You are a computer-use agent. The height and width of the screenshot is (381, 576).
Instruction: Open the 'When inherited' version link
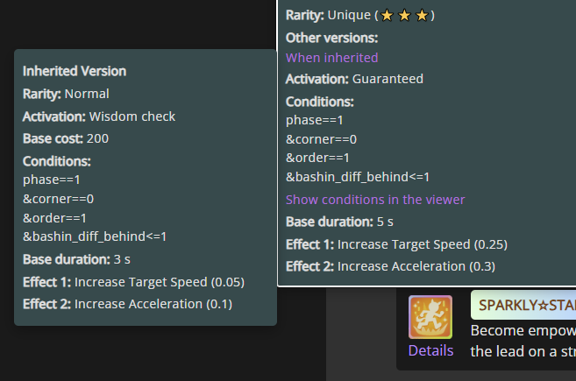[x=331, y=58]
